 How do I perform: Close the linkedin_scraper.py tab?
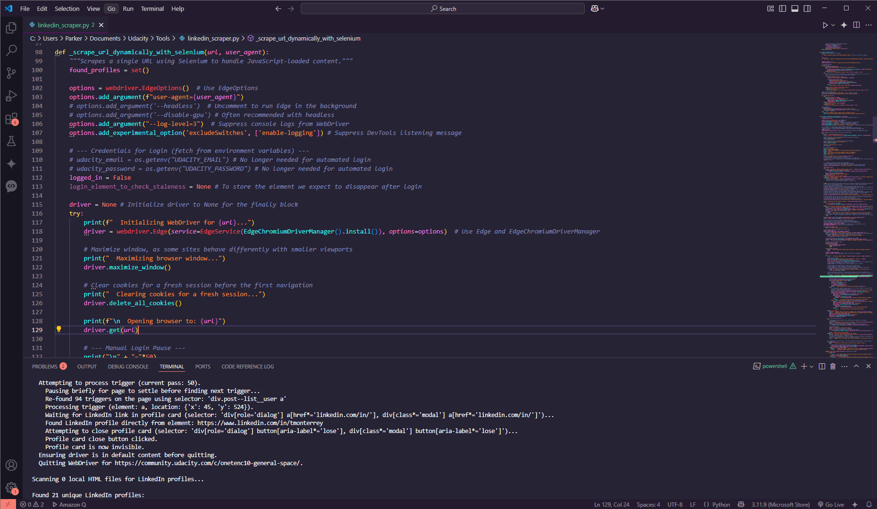101,25
